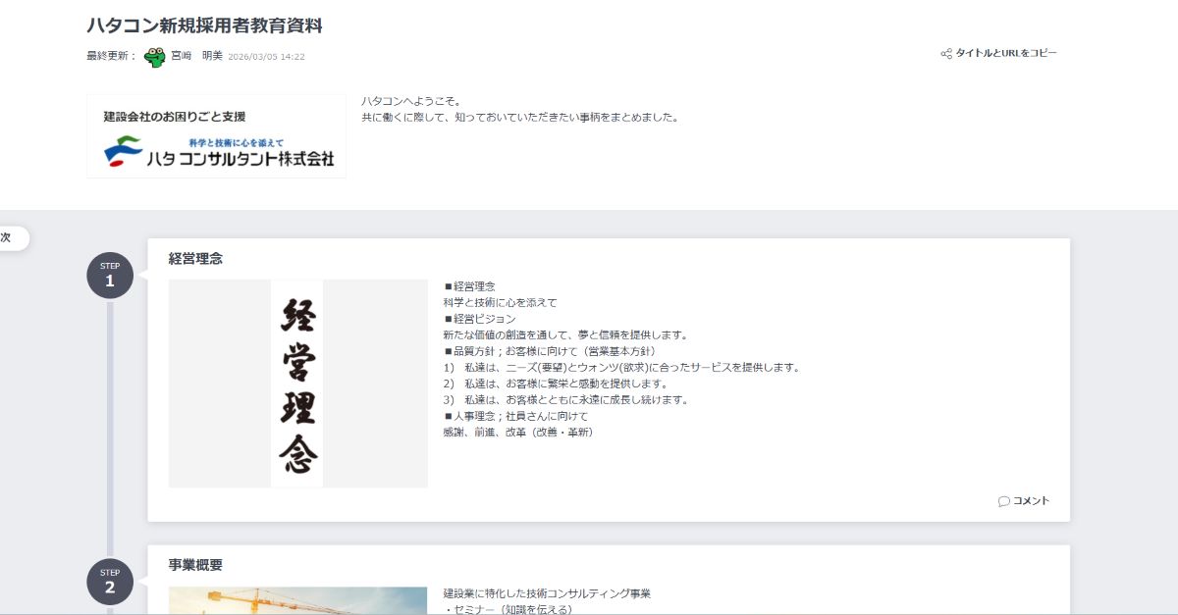The height and width of the screenshot is (615, 1178).
Task: Click the 最終更新： label
Action: (112, 56)
